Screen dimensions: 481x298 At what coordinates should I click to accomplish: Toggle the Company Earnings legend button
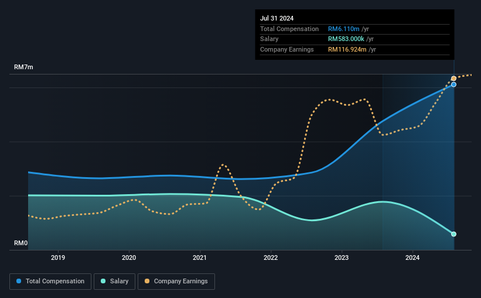176,282
